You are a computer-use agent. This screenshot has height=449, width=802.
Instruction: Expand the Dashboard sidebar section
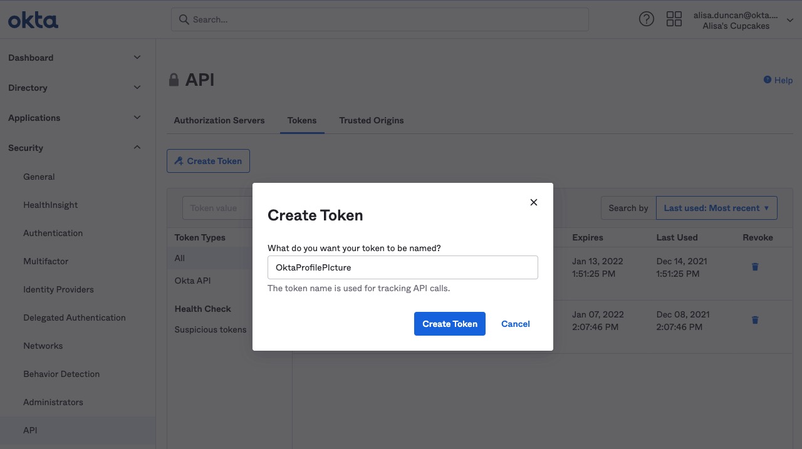pos(137,58)
